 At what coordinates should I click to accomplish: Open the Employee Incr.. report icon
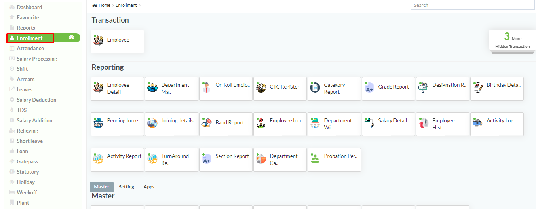[x=261, y=123]
